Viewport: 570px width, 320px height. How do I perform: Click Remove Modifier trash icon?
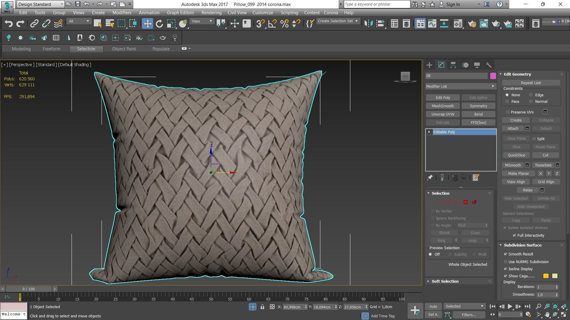click(x=464, y=177)
